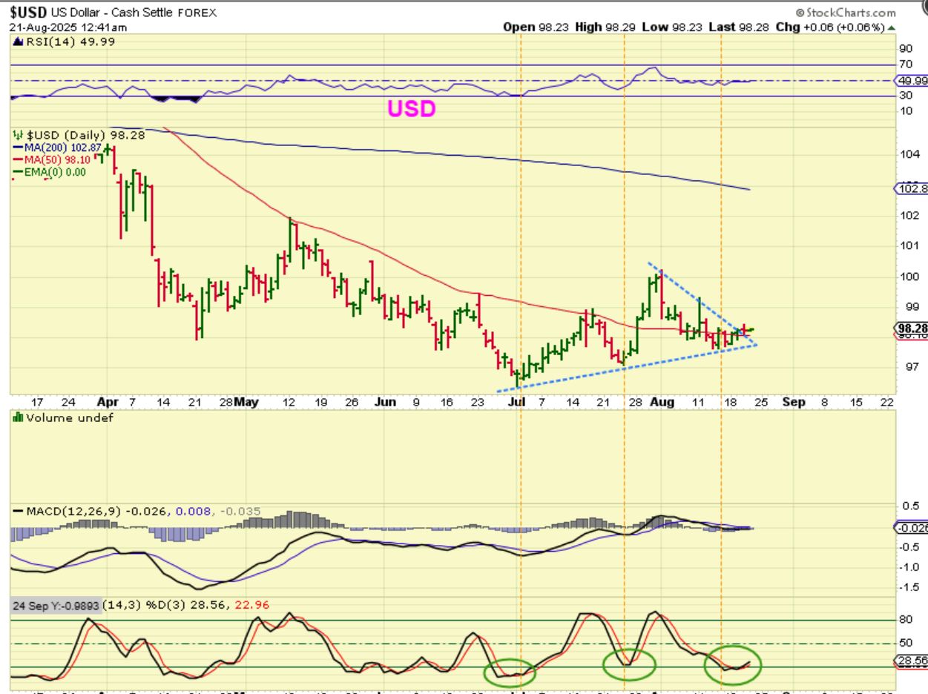Click the 24 Sep crosshair readout box

[56, 605]
